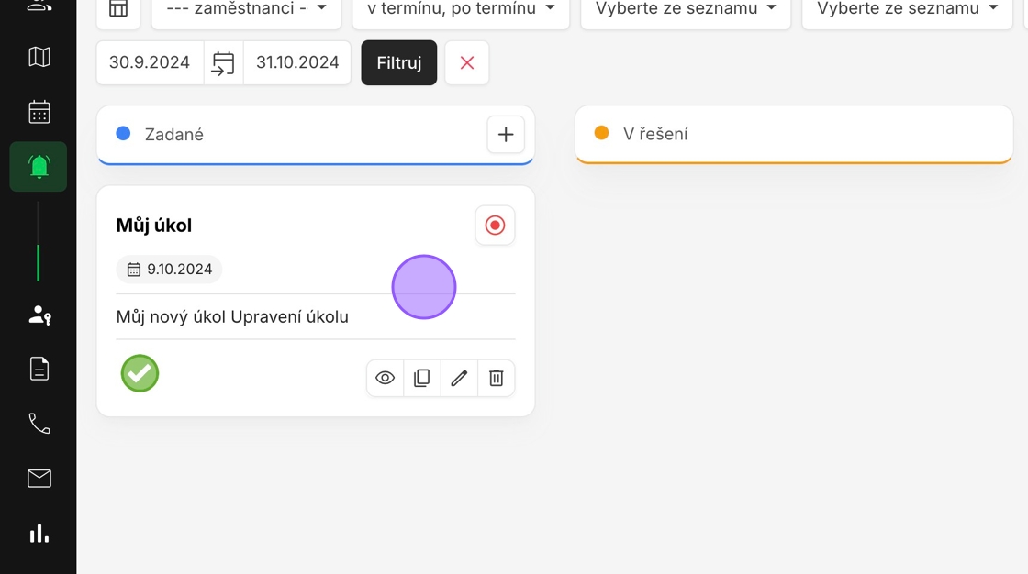The height and width of the screenshot is (574, 1028).
Task: Open the document icon in sidebar
Action: [39, 369]
